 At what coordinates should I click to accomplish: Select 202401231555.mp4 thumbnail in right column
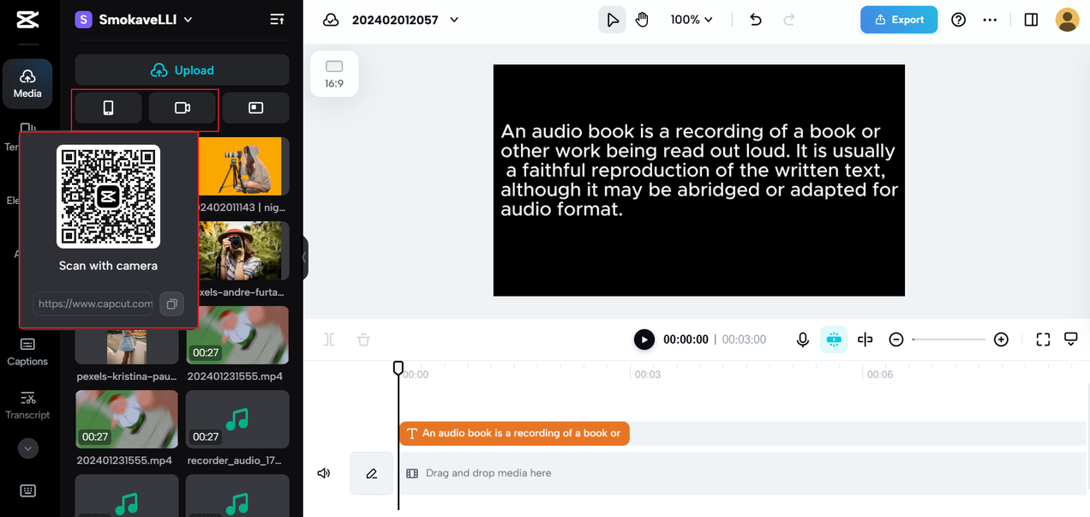pyautogui.click(x=237, y=335)
